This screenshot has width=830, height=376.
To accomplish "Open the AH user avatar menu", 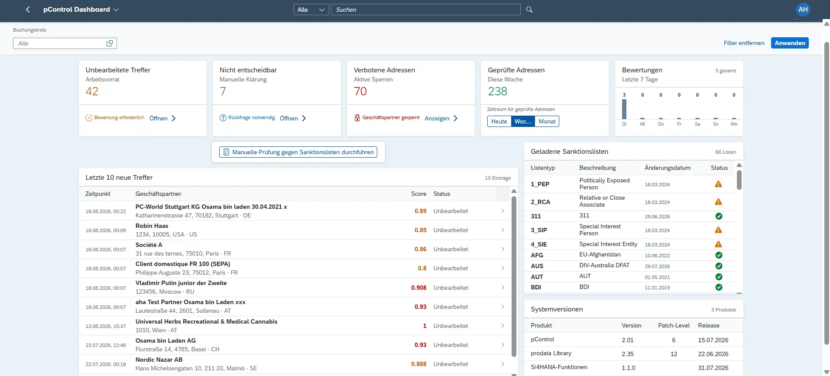I will coord(803,10).
